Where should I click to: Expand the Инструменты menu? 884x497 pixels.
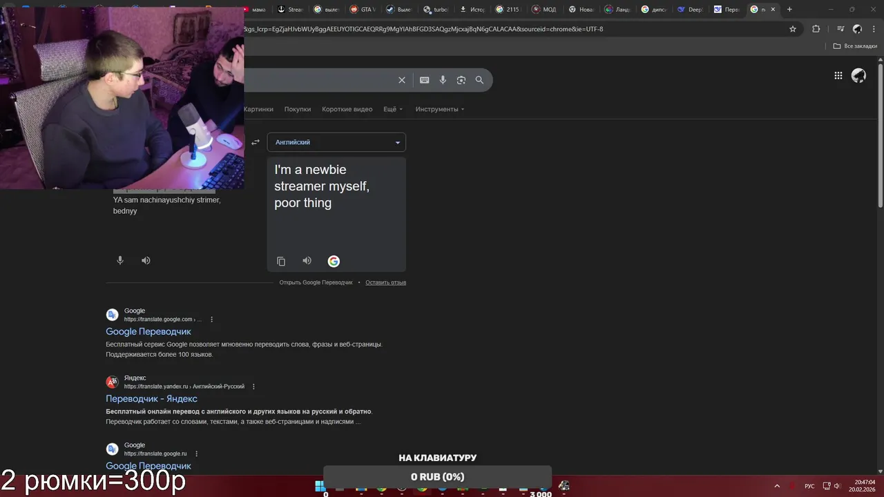pos(440,109)
